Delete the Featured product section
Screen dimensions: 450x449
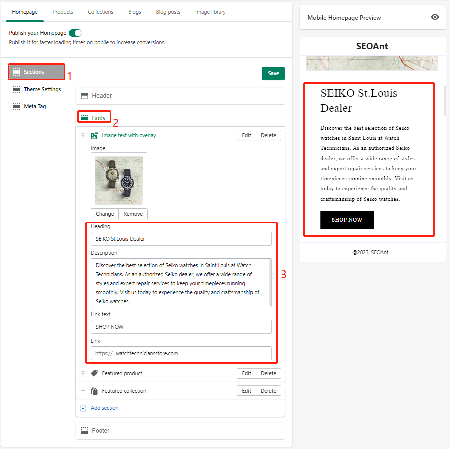(268, 373)
